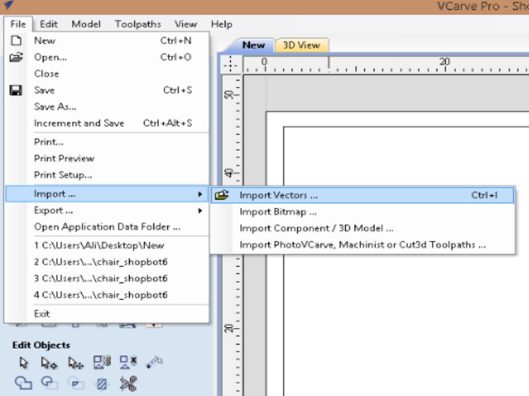Open the File menu
529x396 pixels.
(18, 24)
